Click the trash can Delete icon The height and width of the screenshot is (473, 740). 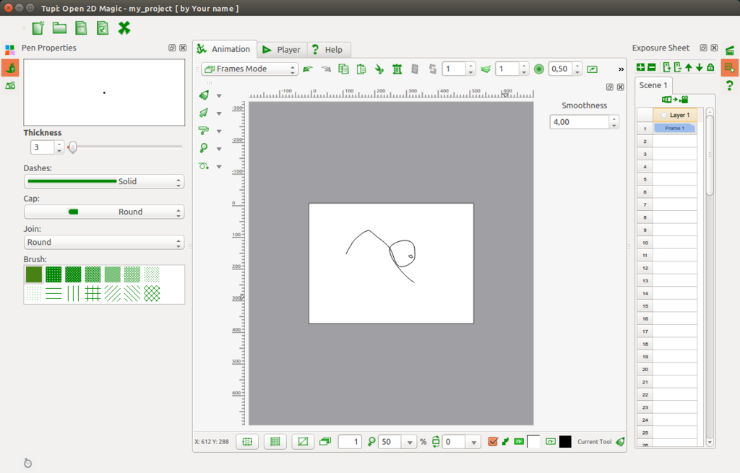pyautogui.click(x=397, y=69)
